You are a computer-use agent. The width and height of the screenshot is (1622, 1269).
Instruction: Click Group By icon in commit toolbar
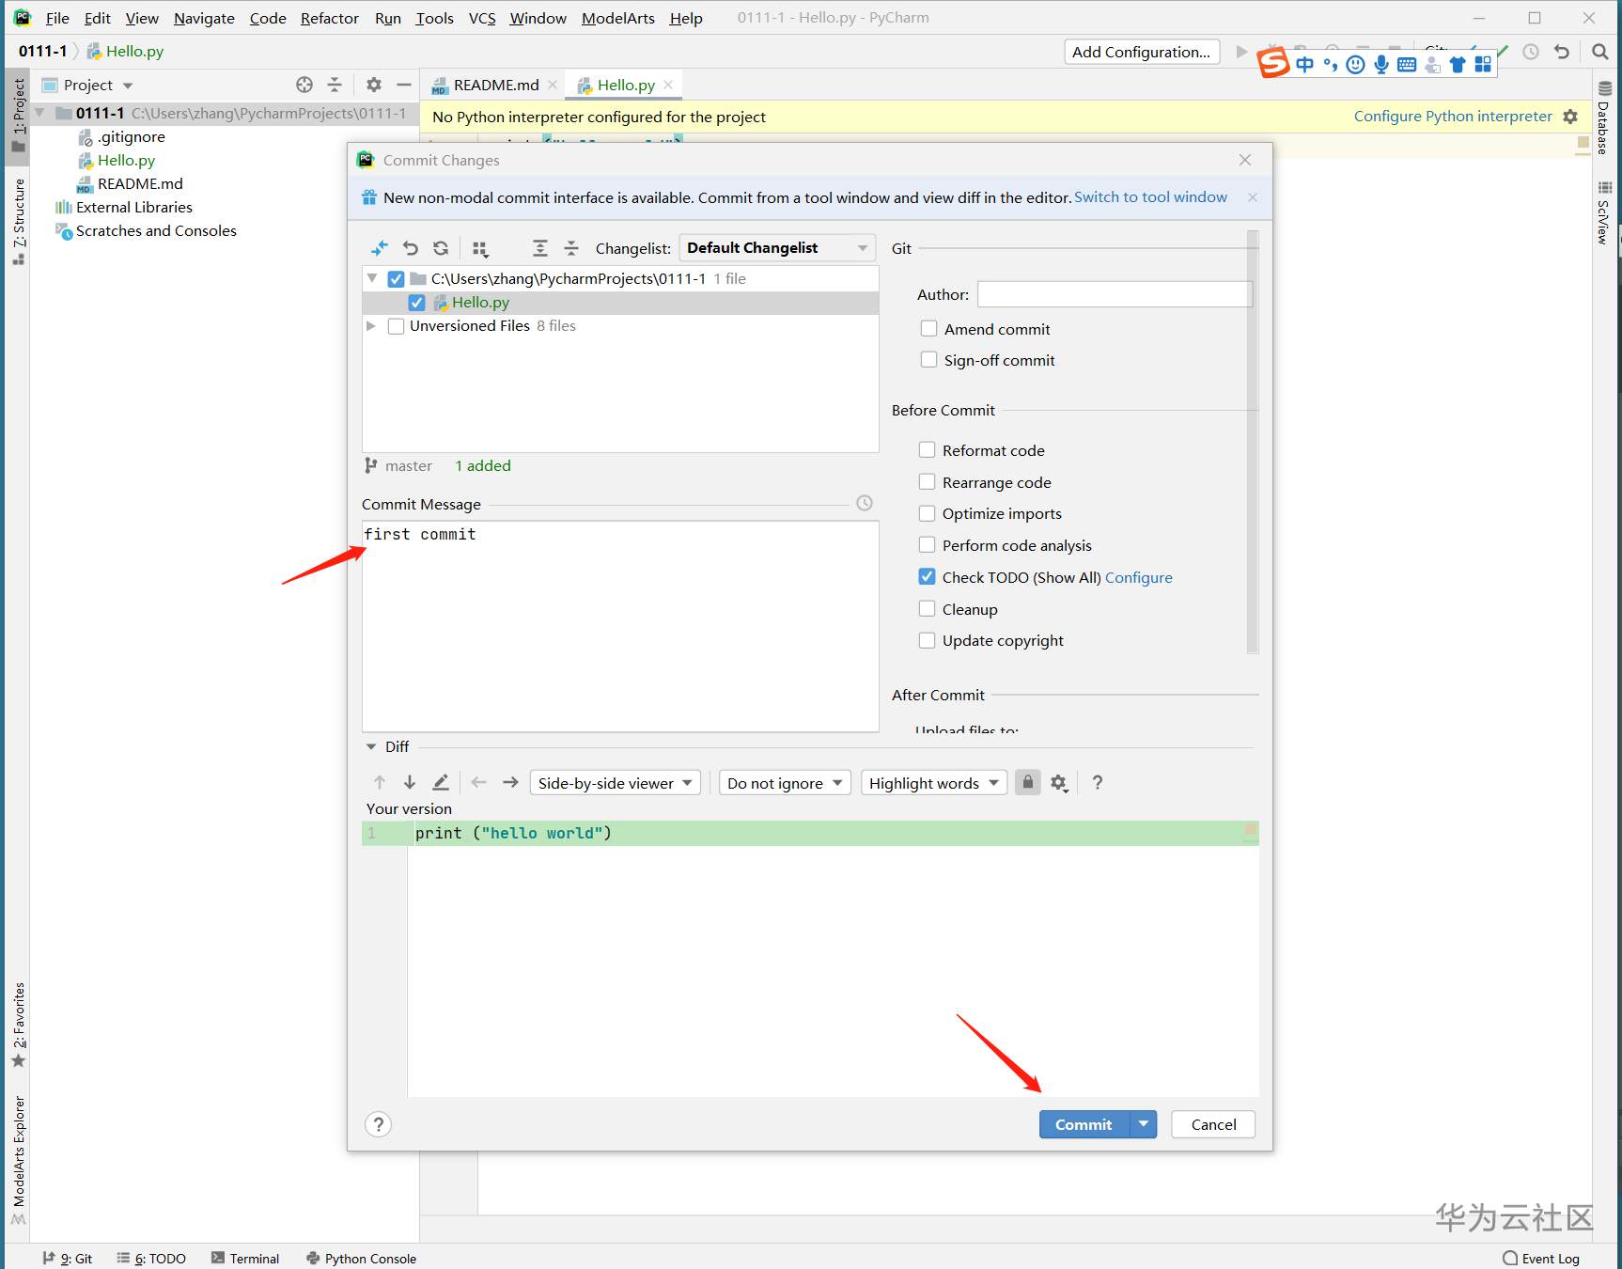tap(480, 248)
